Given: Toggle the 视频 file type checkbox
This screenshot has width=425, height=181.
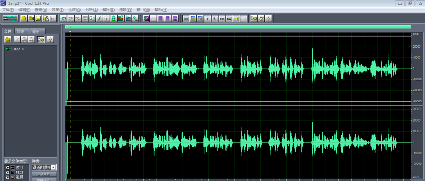Looking at the screenshot, I should click(7, 177).
